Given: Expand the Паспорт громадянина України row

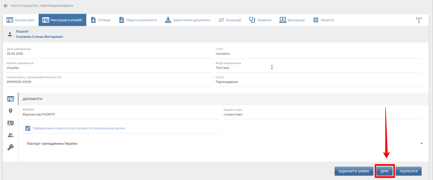Looking at the screenshot, I should pyautogui.click(x=52, y=144).
